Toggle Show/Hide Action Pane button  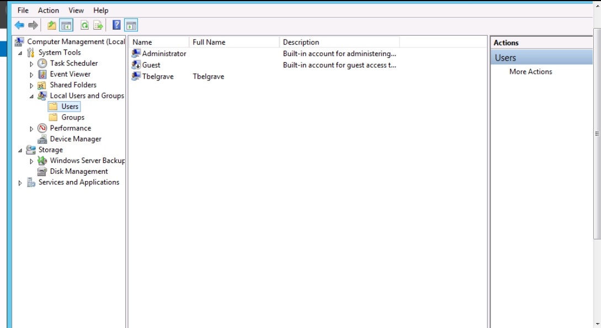coord(131,25)
